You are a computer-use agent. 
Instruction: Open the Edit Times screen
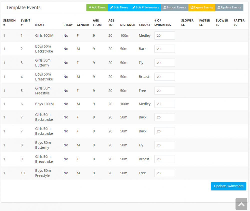click(119, 7)
